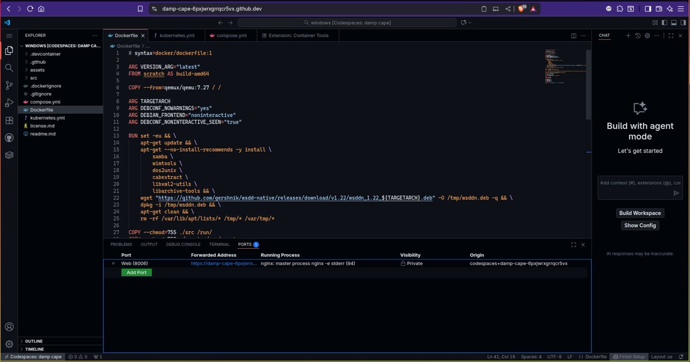Expand the Outline section

coord(60,341)
